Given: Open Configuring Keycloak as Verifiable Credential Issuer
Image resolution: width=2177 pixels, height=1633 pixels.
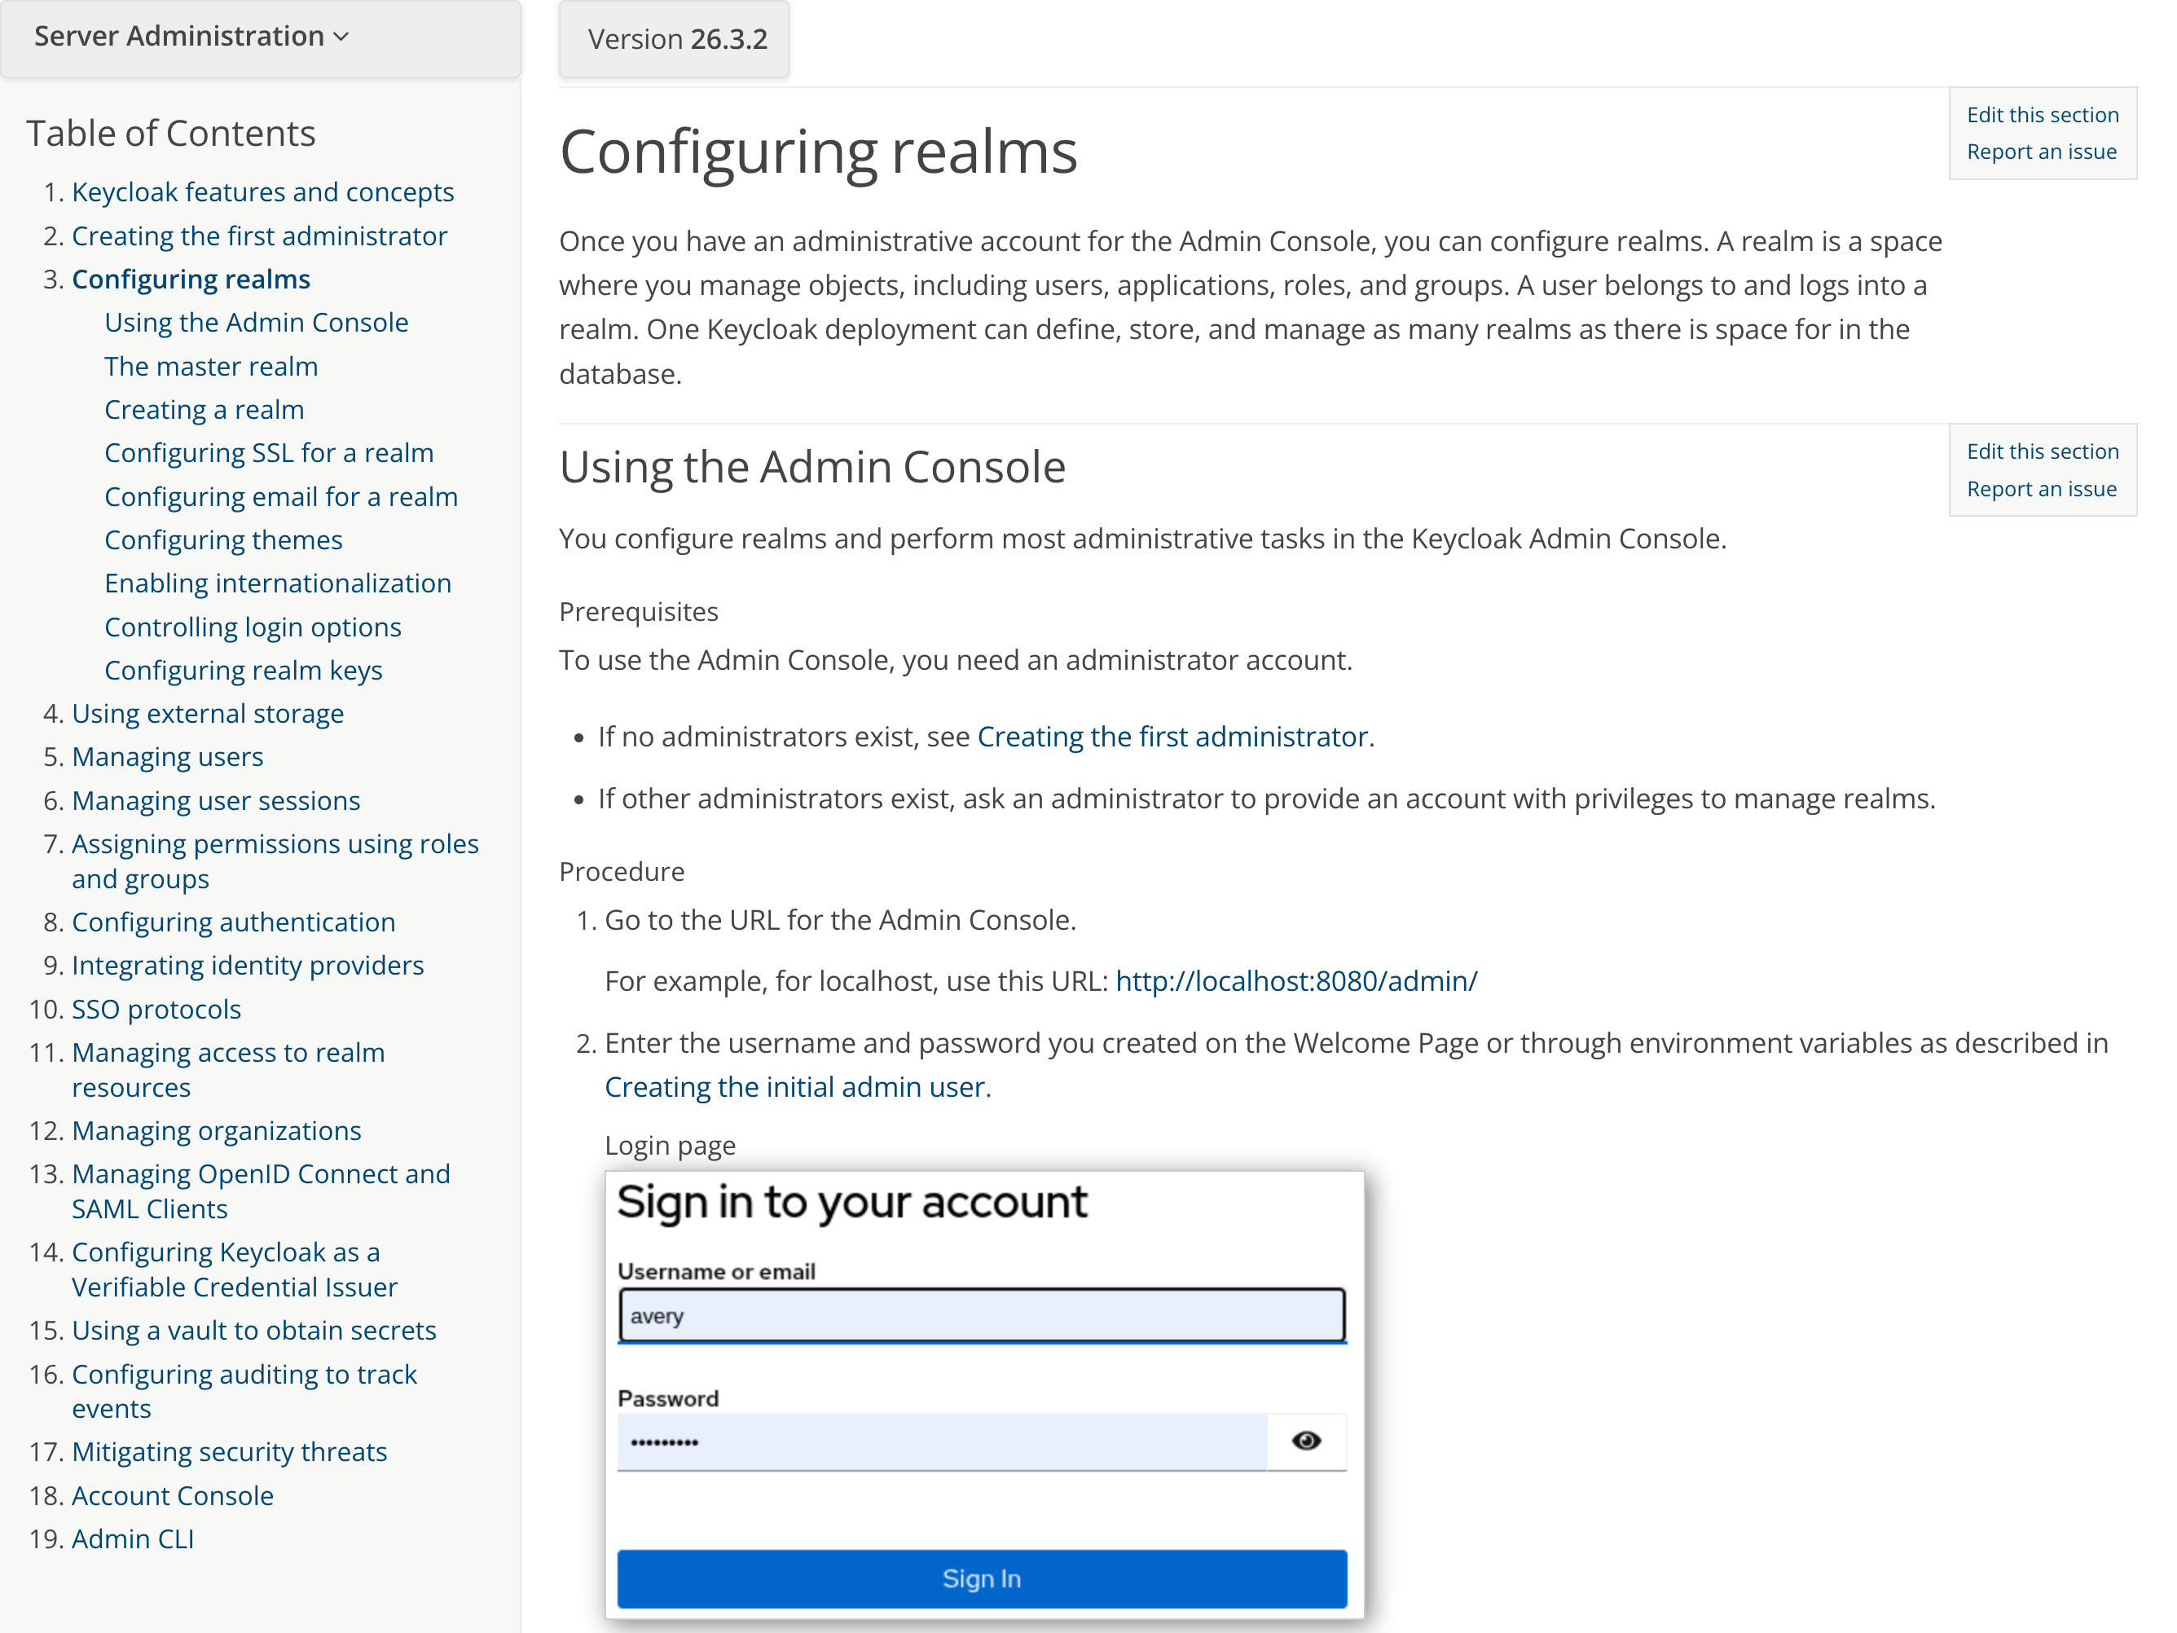Looking at the screenshot, I should click(234, 1270).
